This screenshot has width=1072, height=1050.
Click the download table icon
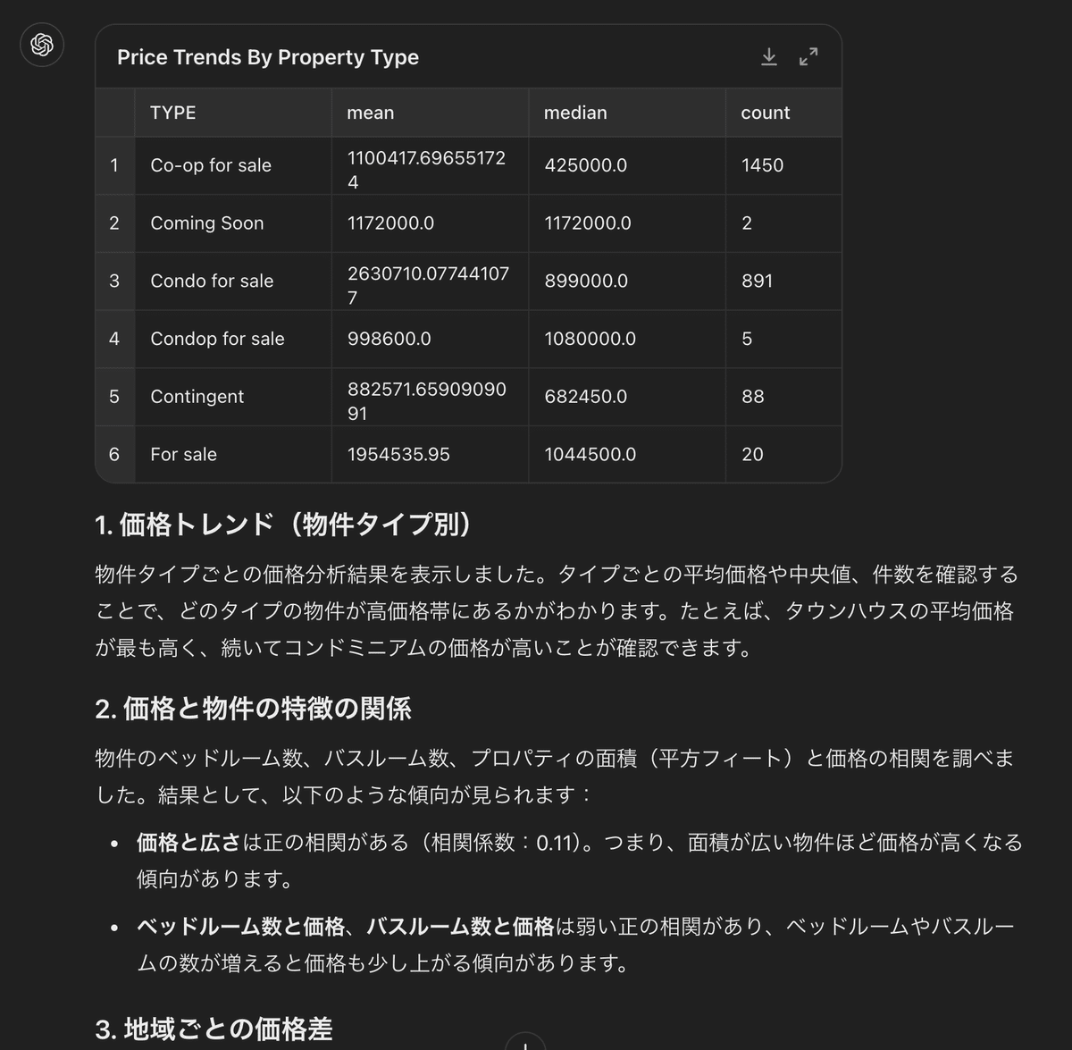click(768, 57)
